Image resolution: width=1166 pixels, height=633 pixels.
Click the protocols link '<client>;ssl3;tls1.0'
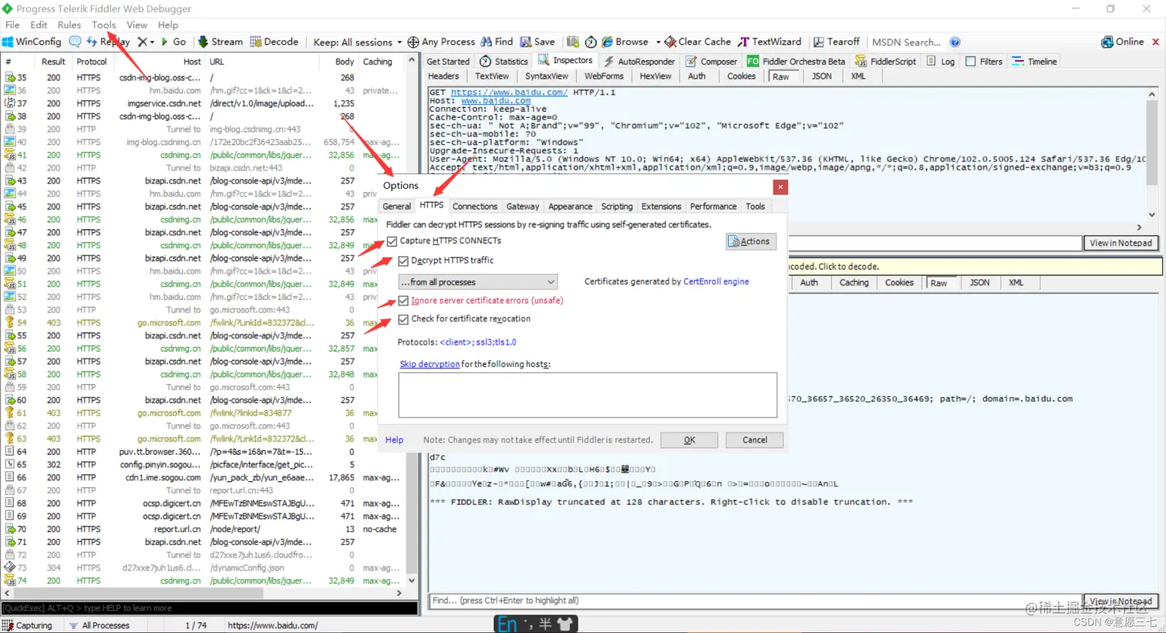(x=478, y=342)
